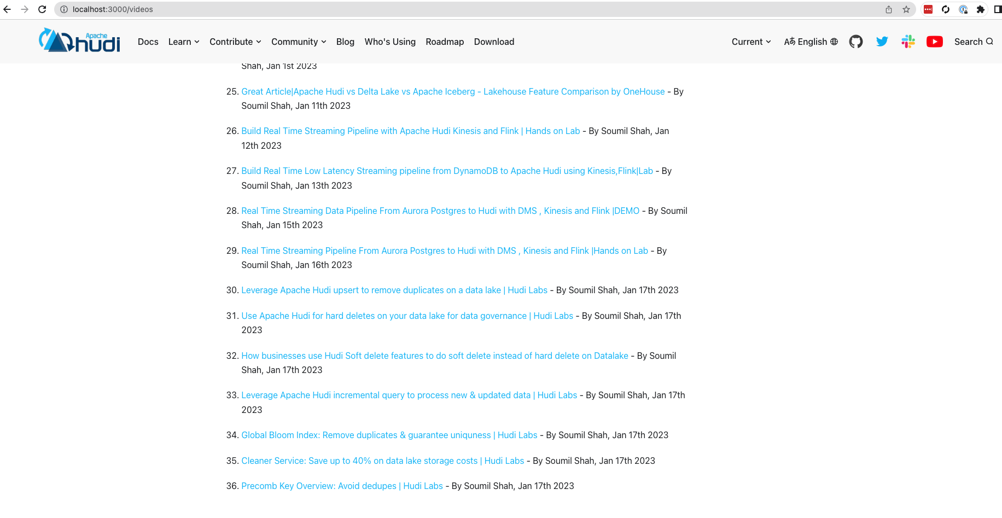Open the Who's Using page
The image size is (1002, 518).
click(x=390, y=42)
